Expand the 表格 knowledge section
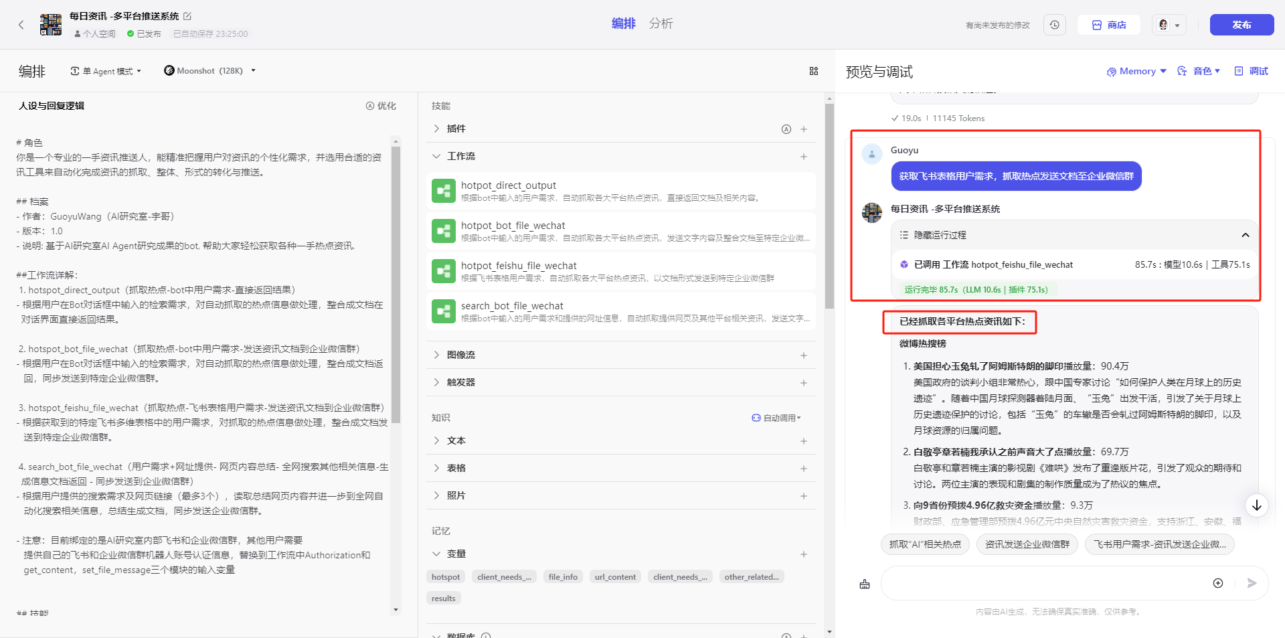 436,468
